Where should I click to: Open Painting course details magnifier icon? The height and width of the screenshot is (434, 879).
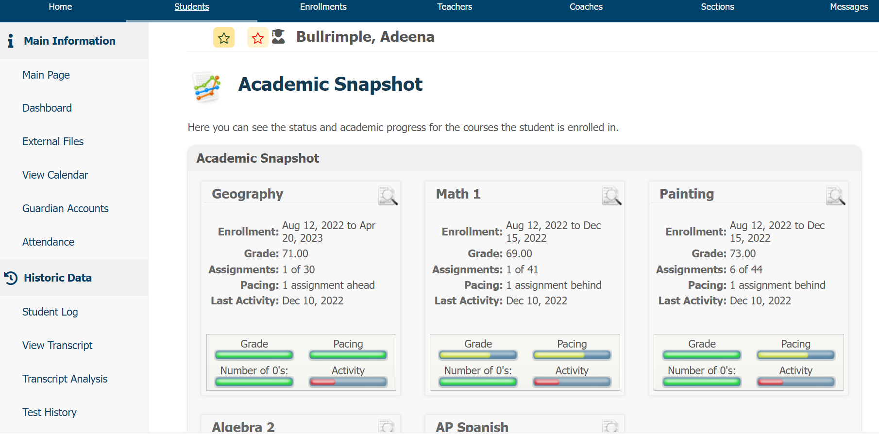tap(836, 196)
